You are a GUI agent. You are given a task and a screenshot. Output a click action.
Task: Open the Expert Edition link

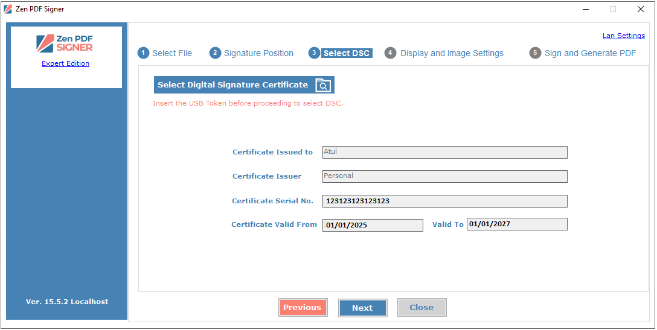point(65,63)
